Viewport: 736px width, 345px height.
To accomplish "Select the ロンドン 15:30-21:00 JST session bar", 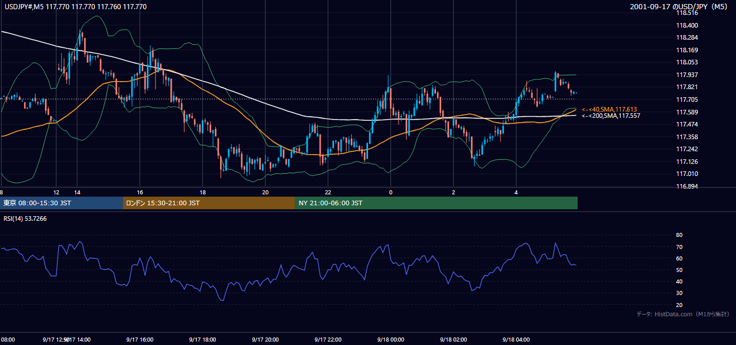I will coord(209,203).
